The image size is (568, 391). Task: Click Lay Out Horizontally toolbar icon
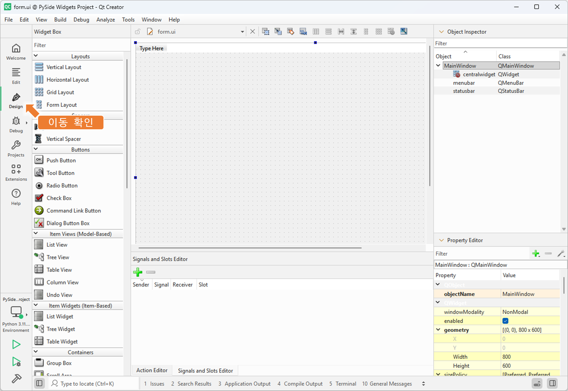point(316,31)
